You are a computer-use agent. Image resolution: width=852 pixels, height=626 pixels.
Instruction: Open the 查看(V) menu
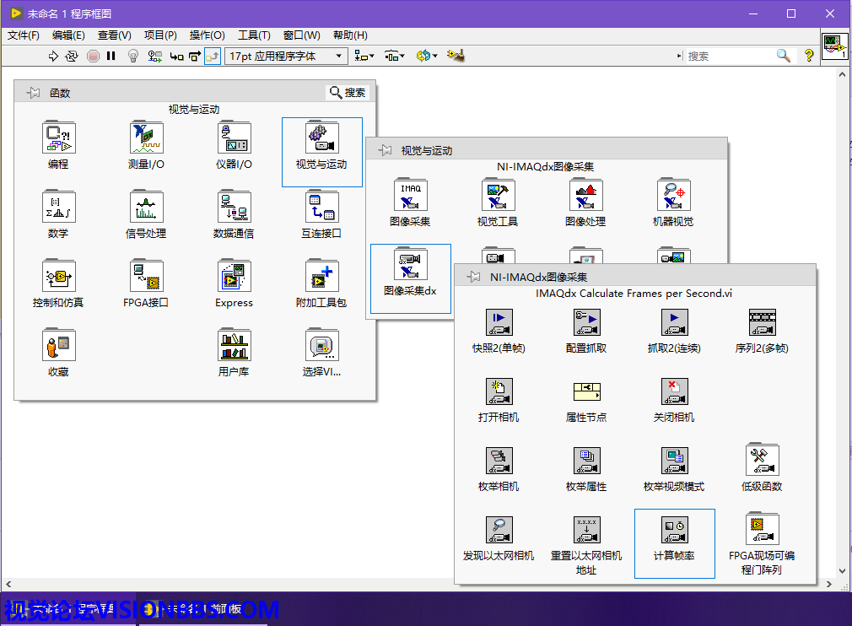tap(114, 35)
